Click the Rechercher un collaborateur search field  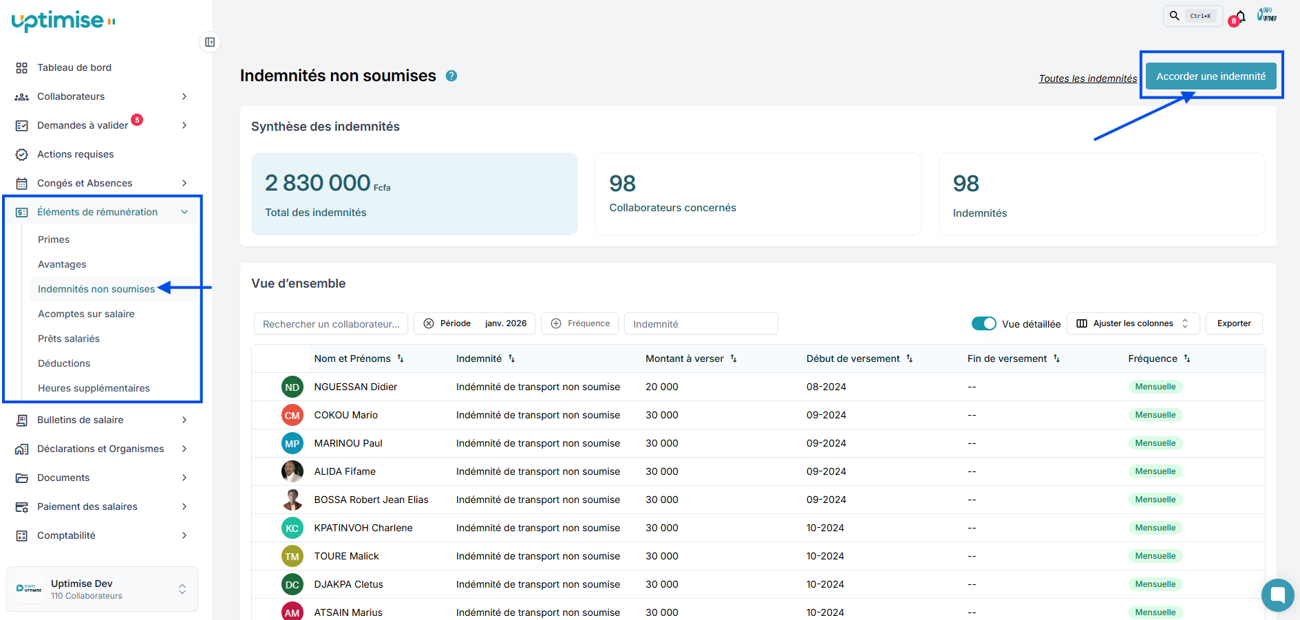click(331, 324)
